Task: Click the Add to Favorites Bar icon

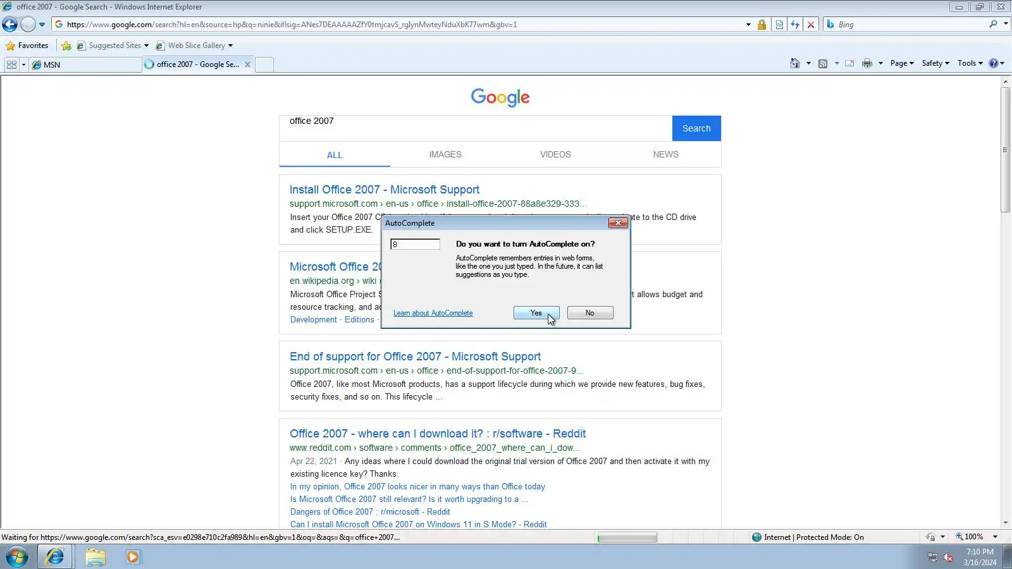Action: [66, 46]
